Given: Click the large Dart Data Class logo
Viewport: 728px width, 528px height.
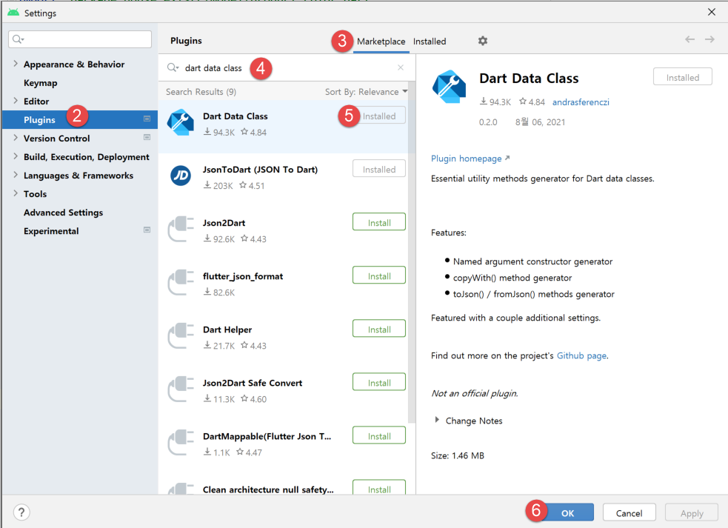Looking at the screenshot, I should (x=449, y=87).
